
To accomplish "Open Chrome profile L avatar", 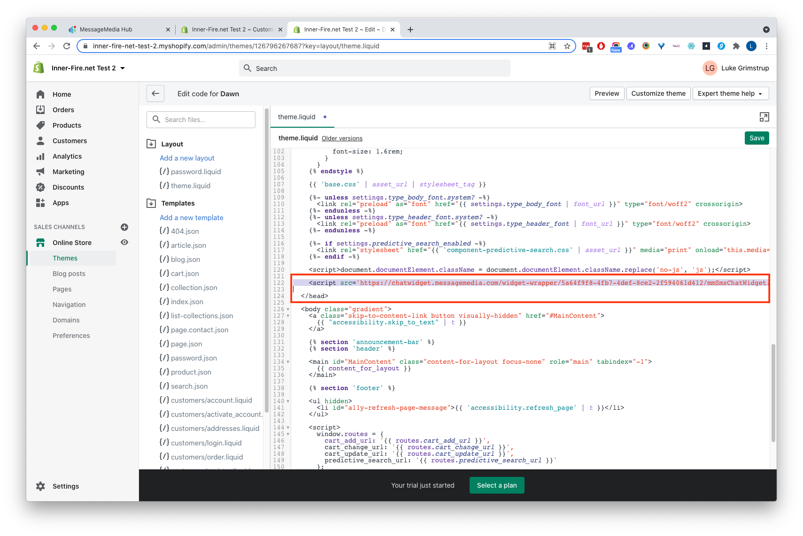I will (x=751, y=46).
